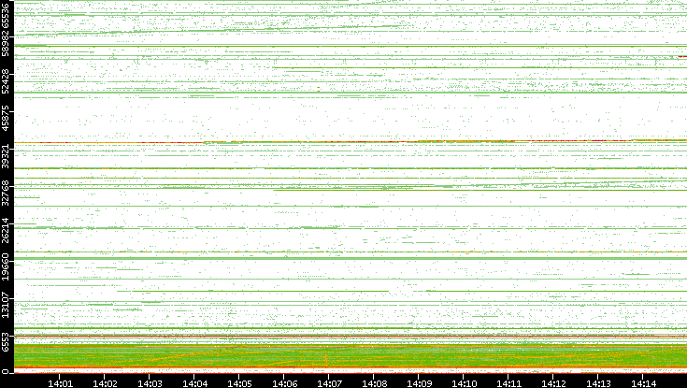Select the 14:03 tick on time axis

point(150,383)
